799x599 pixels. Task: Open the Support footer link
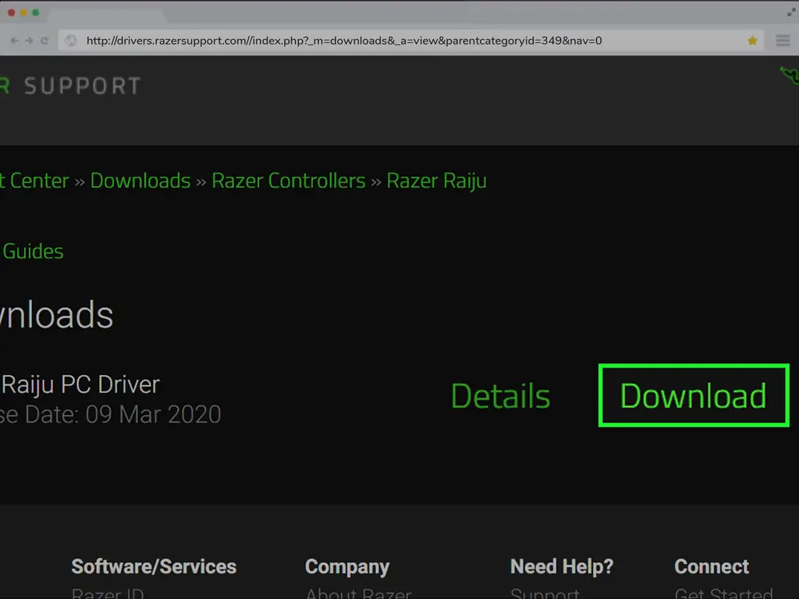pyautogui.click(x=545, y=593)
